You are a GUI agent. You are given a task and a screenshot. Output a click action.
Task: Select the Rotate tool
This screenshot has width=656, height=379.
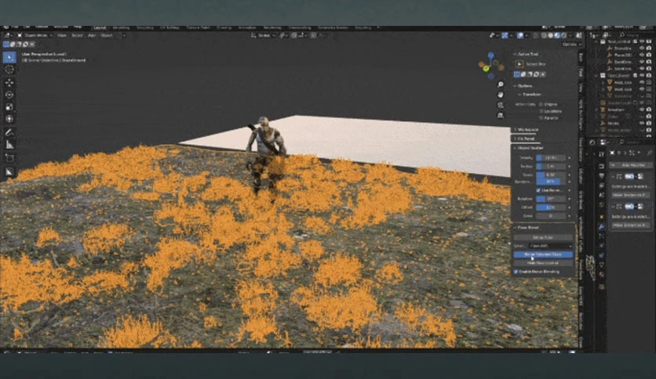click(9, 95)
